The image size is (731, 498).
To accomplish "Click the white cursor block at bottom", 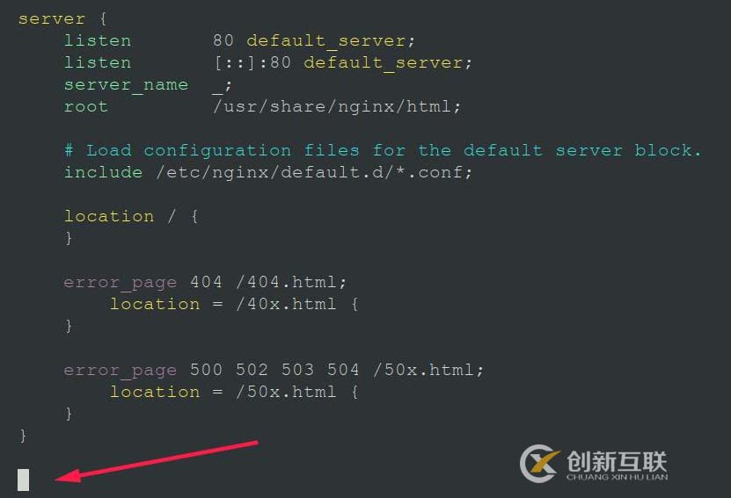I will coord(23,480).
